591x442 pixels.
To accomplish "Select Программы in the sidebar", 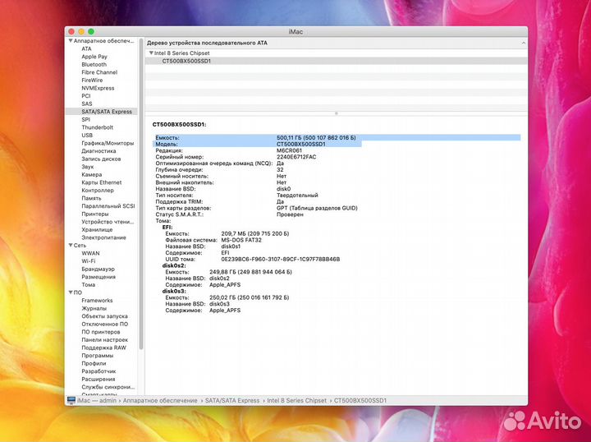I will 97,356.
